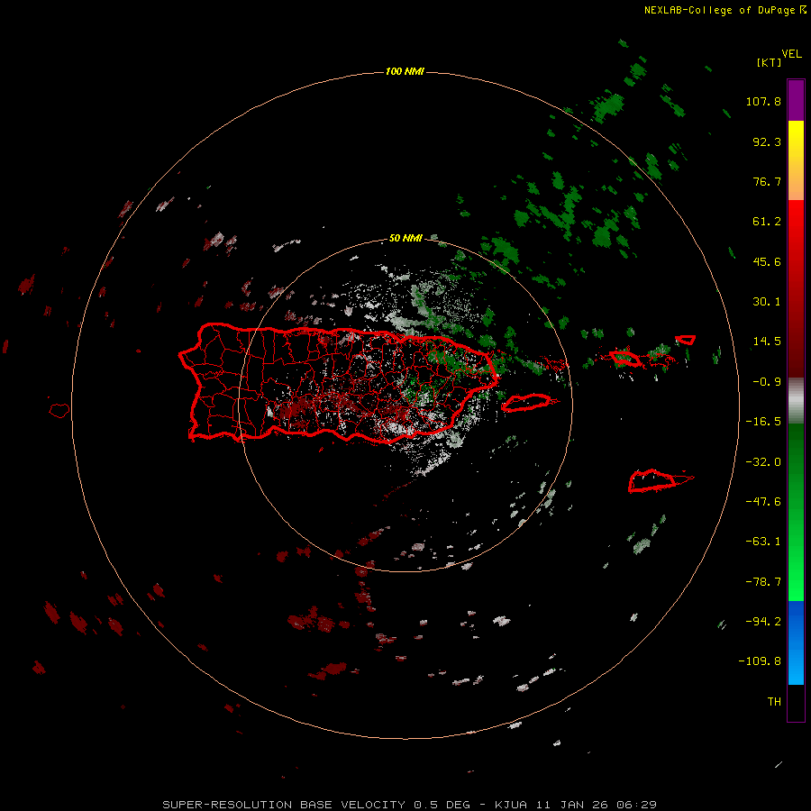Click the Super-Resolution Base Velocity caption
811x811 pixels.
click(409, 805)
